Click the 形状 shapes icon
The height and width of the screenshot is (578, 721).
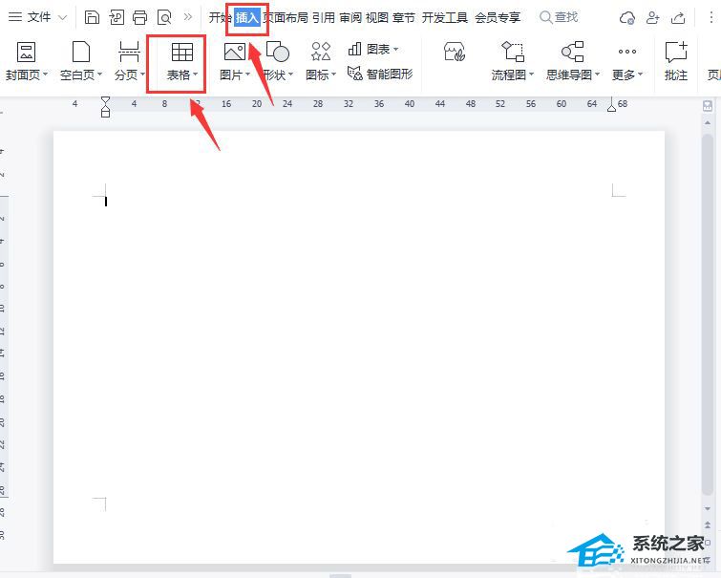pyautogui.click(x=278, y=52)
